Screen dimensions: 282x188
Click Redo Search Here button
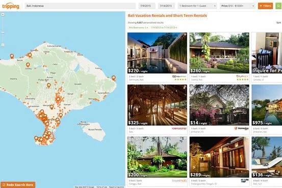18,185
